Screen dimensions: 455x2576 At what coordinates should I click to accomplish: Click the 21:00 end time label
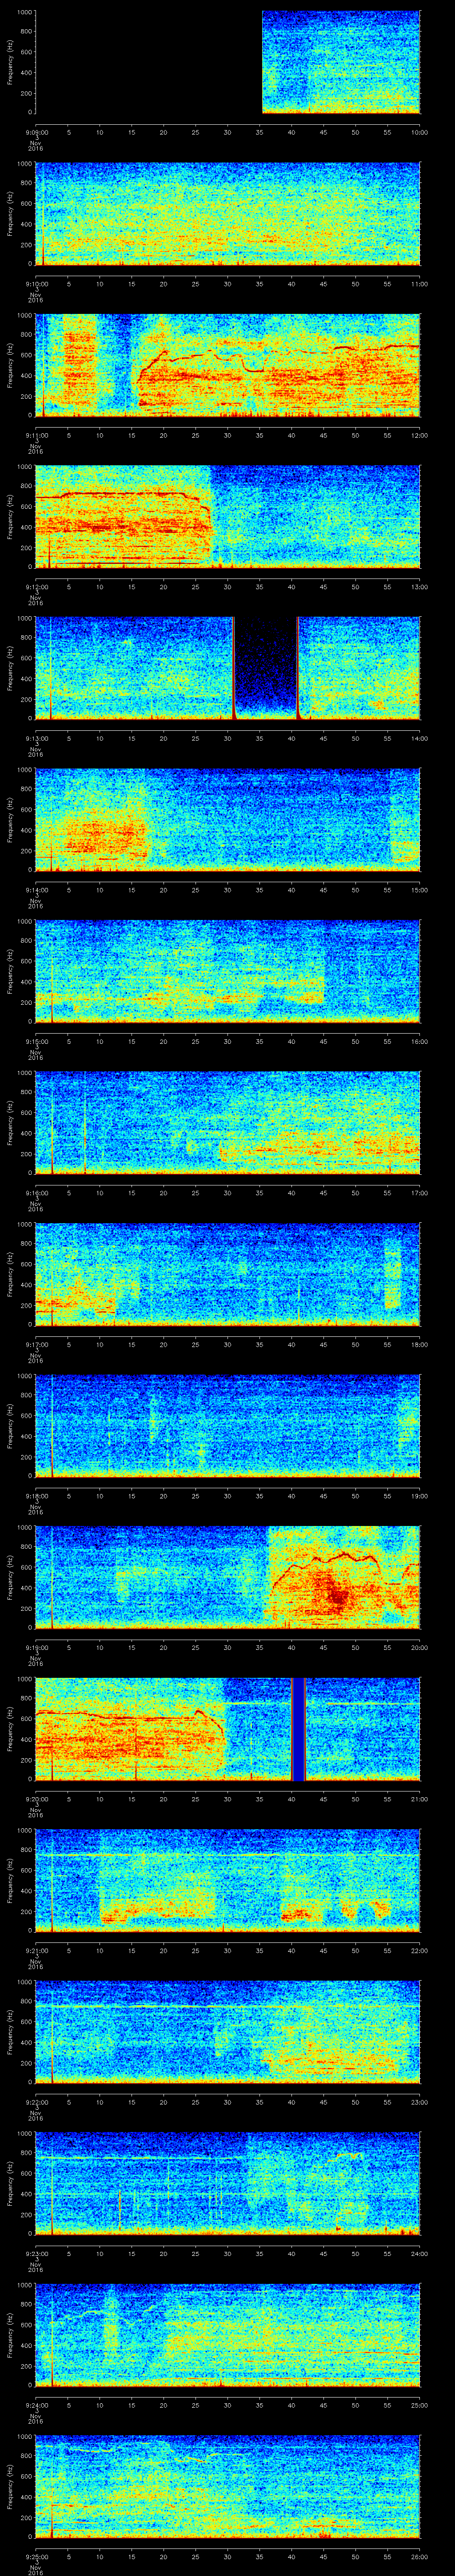tap(419, 1799)
